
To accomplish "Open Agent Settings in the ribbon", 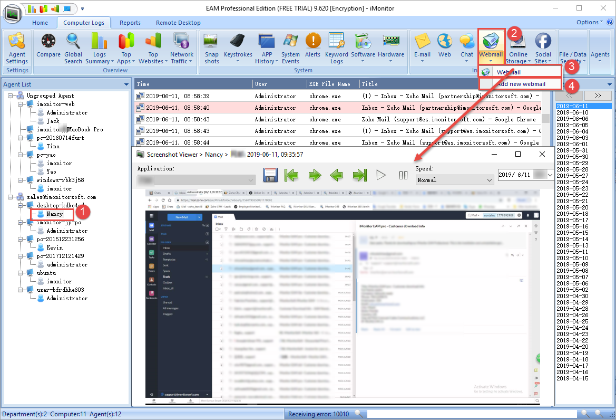I will (17, 49).
